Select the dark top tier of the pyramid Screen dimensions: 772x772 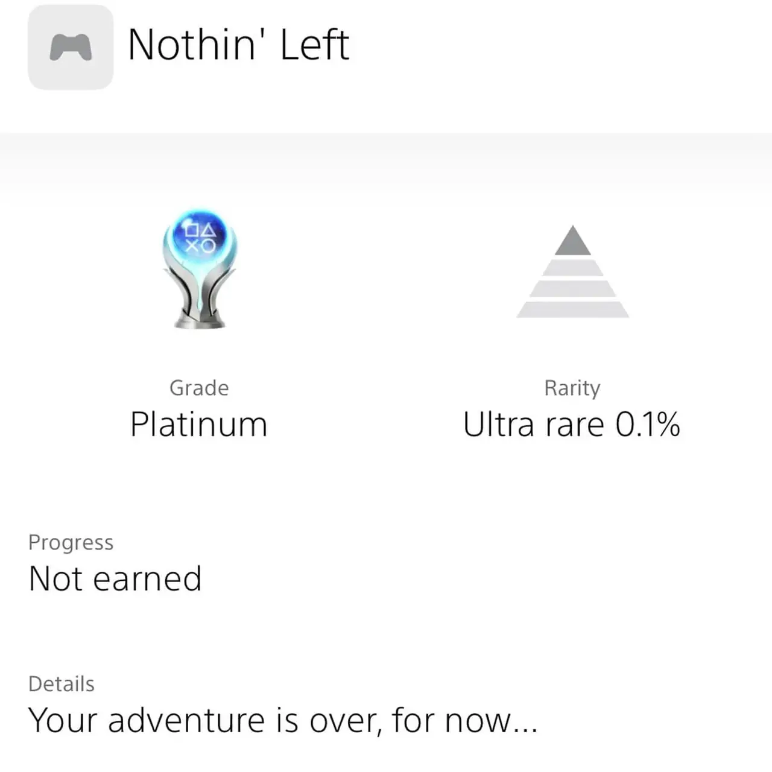[572, 240]
